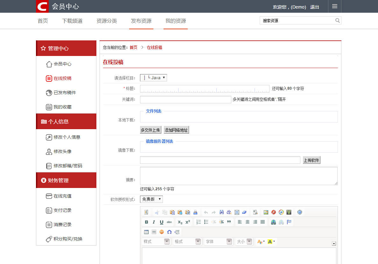Insert an anchor with the flag icon
This screenshot has height=264, width=378.
[289, 222]
